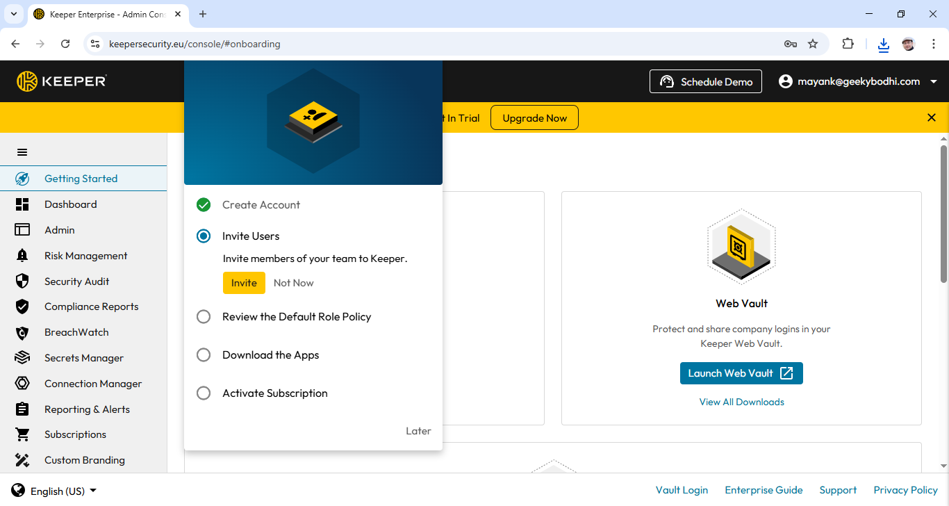Go back to previous page
This screenshot has height=506, width=949.
pos(15,44)
